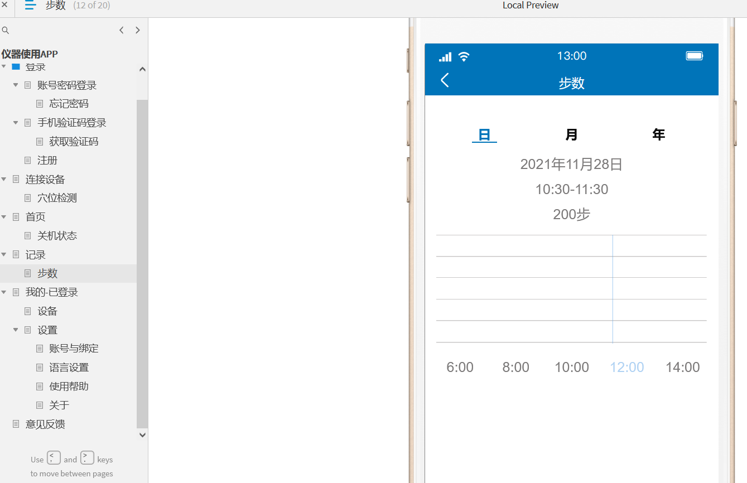Click the Wi-Fi icon in phone status bar
This screenshot has height=483, width=747.
pos(464,56)
